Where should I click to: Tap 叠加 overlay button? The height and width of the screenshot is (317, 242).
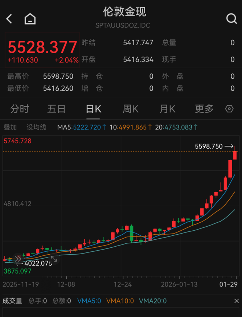point(10,127)
